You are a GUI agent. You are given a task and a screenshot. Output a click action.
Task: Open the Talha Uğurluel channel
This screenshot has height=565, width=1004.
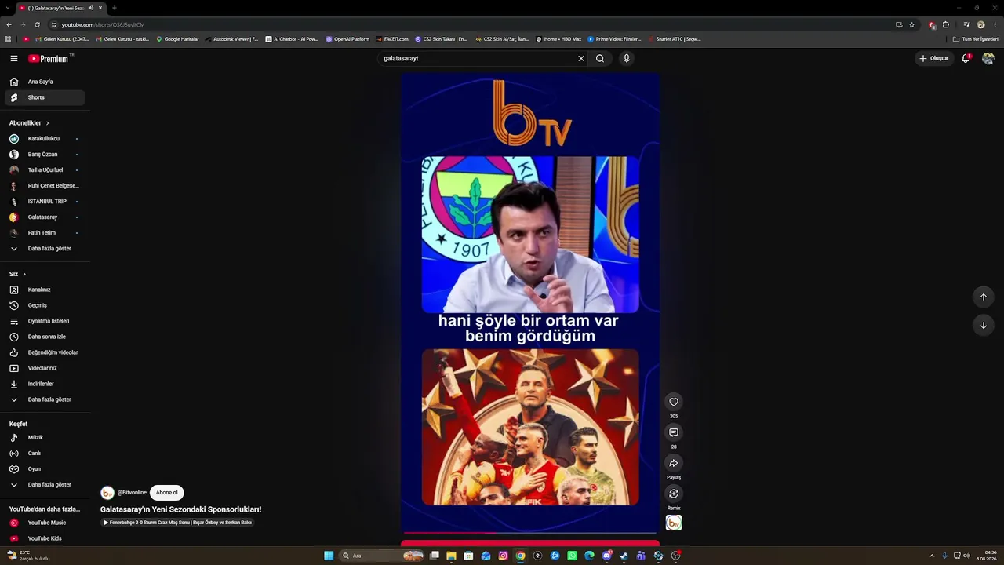[x=45, y=170]
